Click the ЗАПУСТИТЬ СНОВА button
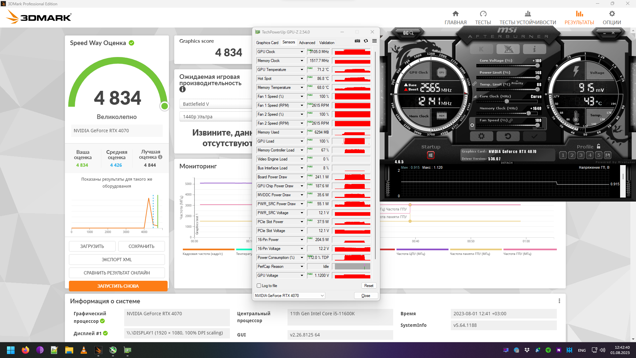The width and height of the screenshot is (636, 358). [118, 286]
